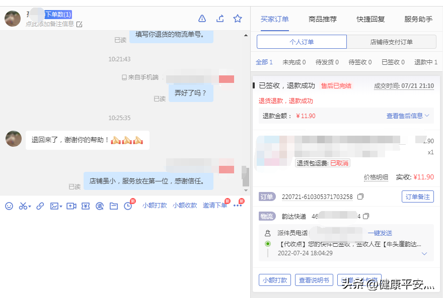Open the image sending tool
The width and height of the screenshot is (443, 298).
click(x=55, y=206)
